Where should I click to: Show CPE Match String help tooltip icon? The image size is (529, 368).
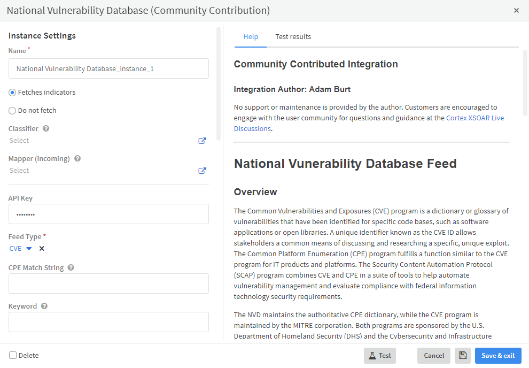tap(71, 268)
